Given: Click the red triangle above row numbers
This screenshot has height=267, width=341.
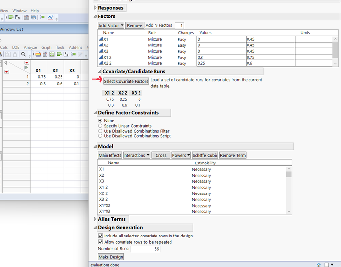Looking at the screenshot, I should coord(27,63).
